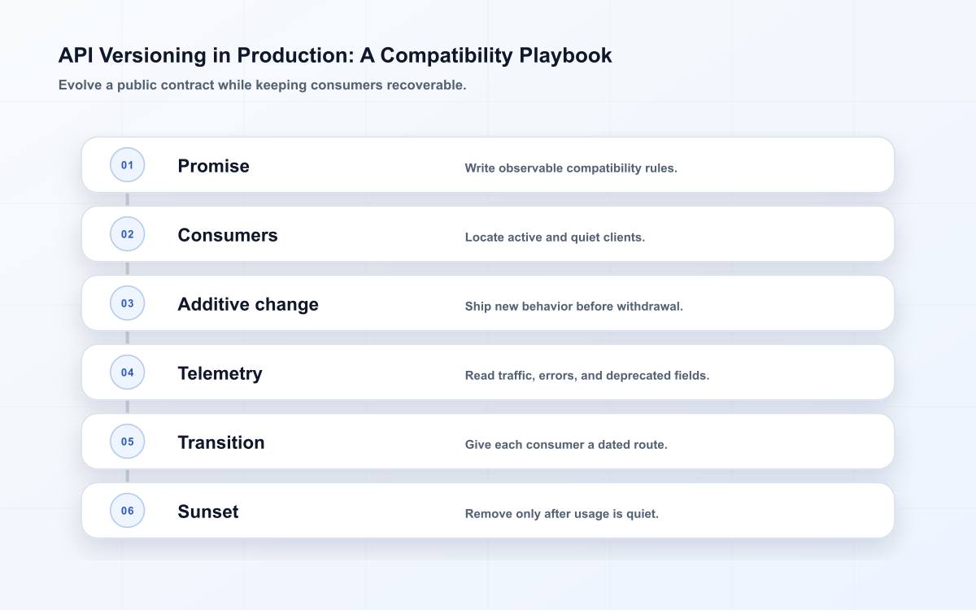Open the Consumers step heading
Image resolution: width=976 pixels, height=610 pixels.
(x=228, y=235)
